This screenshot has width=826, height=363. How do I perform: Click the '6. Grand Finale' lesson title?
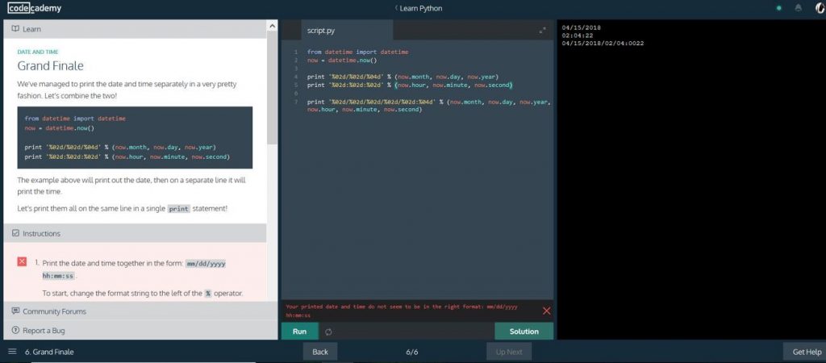pos(49,352)
